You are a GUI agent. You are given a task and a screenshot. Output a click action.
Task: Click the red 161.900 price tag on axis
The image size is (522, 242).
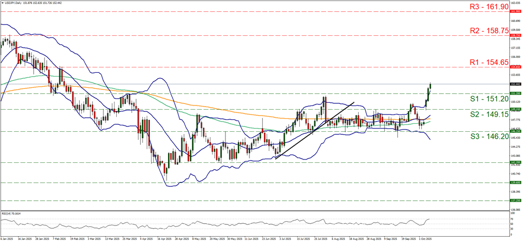point(515,11)
